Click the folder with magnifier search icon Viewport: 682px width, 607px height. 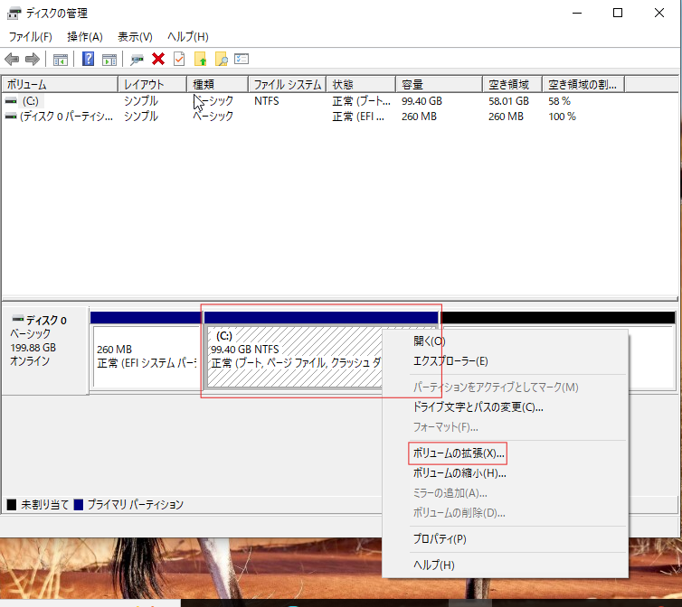coord(221,59)
